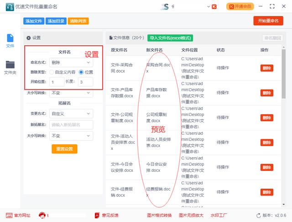
Task: Expand the 命名方式 dropdown
Action: pos(72,62)
